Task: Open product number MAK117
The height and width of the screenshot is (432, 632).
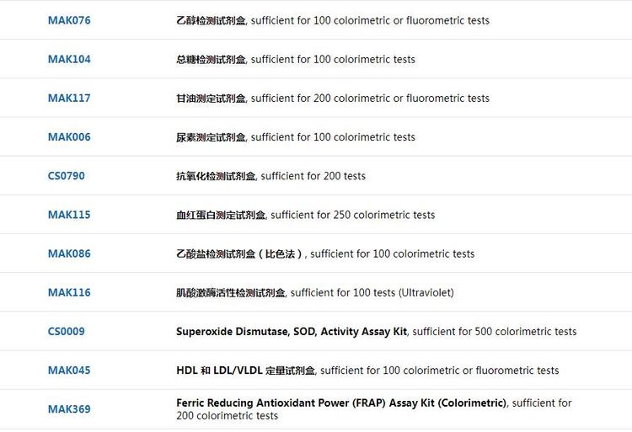Action: (69, 98)
